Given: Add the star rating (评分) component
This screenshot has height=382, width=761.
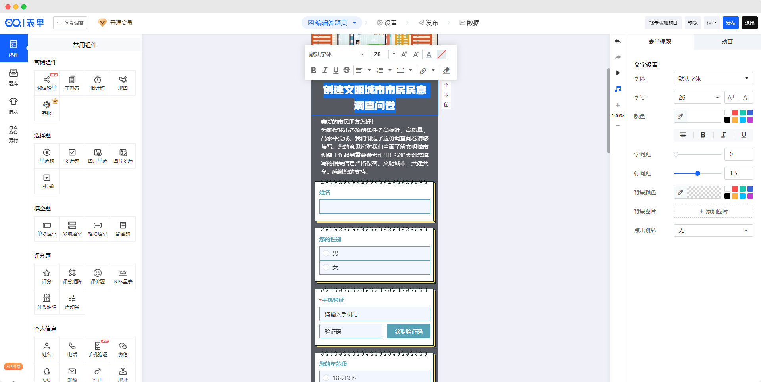Looking at the screenshot, I should point(47,276).
